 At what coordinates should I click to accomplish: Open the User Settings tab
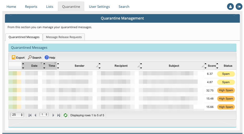99,7
